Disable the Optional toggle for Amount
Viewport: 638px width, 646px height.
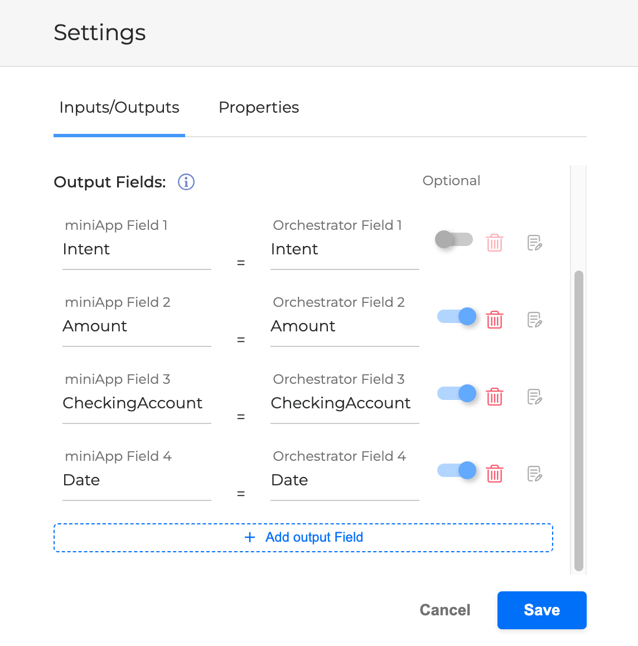(x=456, y=317)
